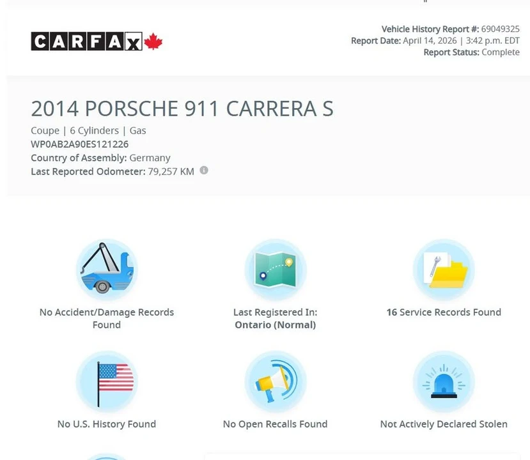
Task: Click the U.S. flag history icon
Action: pos(107,381)
